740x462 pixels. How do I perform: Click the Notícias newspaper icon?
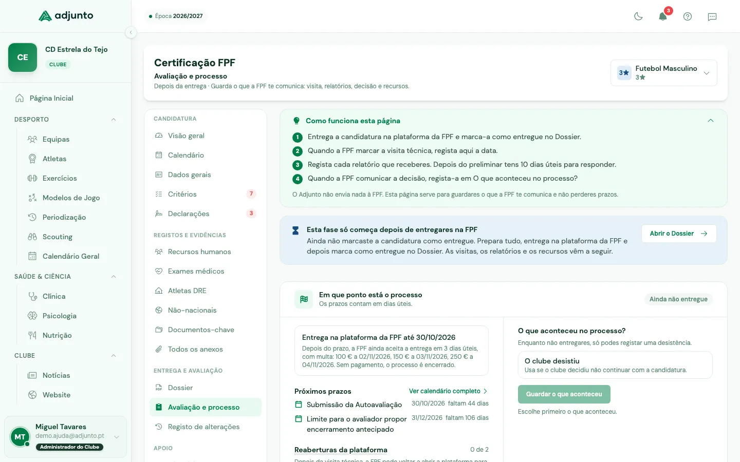[32, 375]
